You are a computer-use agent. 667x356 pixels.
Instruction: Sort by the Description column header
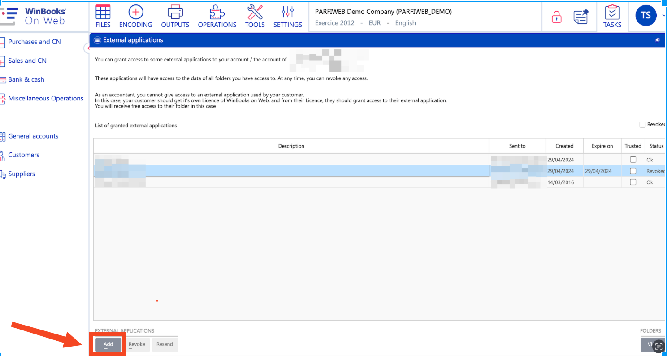click(291, 146)
